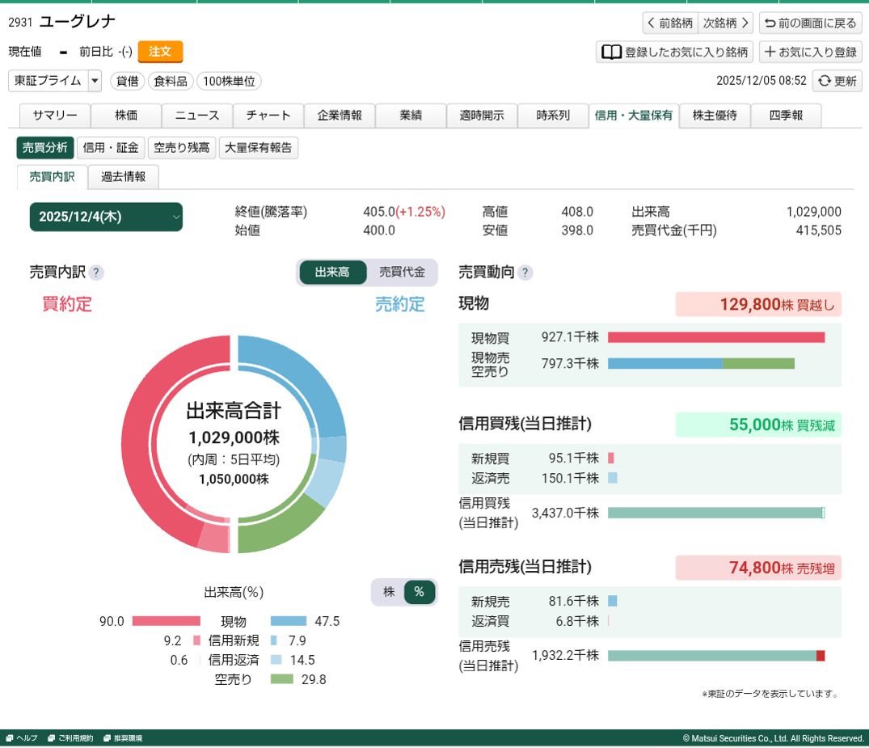869x748 pixels.
Task: Select the 出来高 toggle option
Action: click(x=332, y=273)
